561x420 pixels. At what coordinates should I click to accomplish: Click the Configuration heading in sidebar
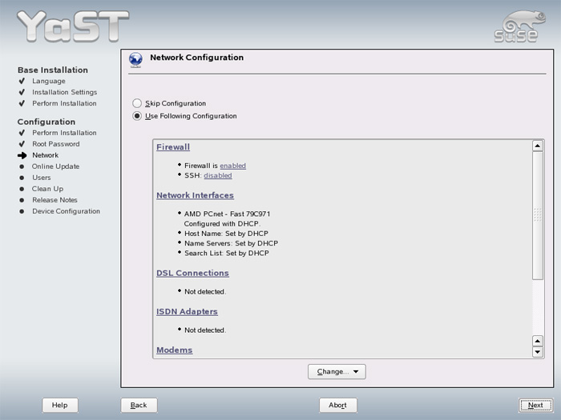[46, 122]
